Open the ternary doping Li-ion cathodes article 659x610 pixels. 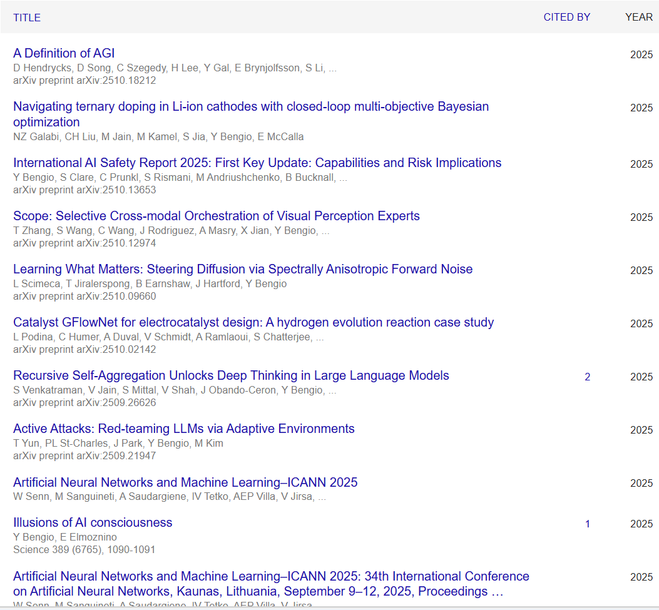(250, 107)
